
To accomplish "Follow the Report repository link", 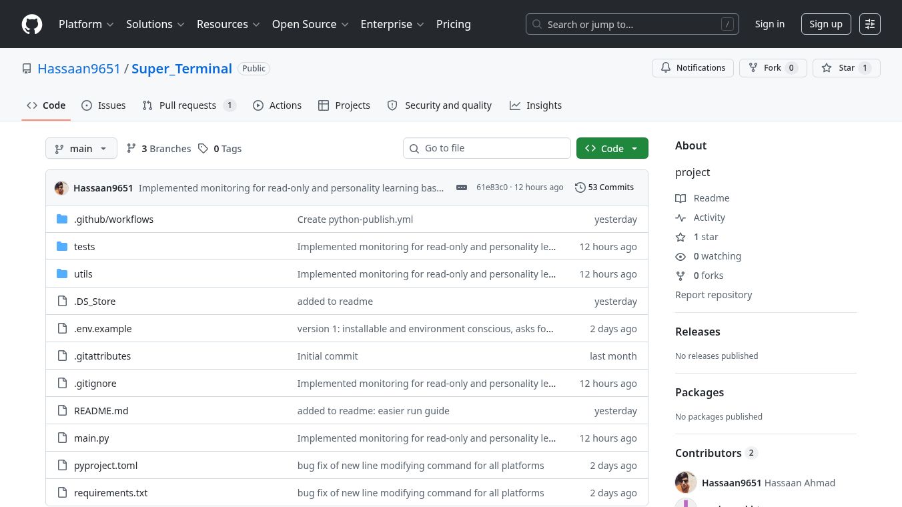I will [713, 295].
